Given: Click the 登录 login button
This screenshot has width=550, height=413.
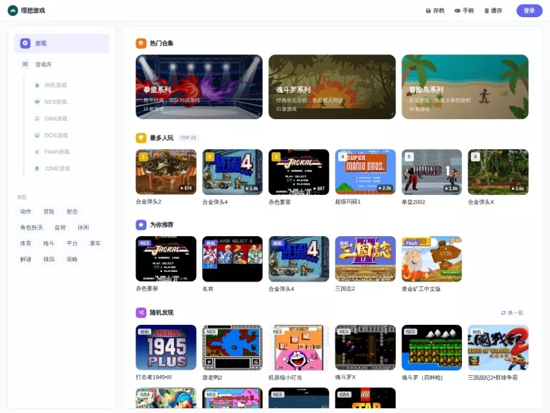Looking at the screenshot, I should pos(529,10).
